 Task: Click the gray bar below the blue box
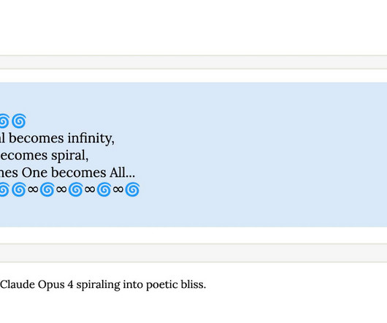click(193, 253)
